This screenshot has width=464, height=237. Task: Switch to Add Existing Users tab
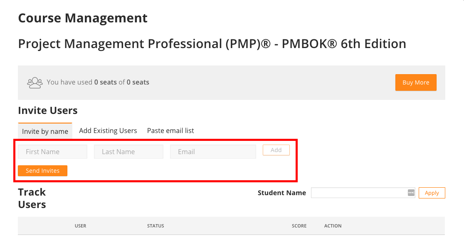click(108, 131)
